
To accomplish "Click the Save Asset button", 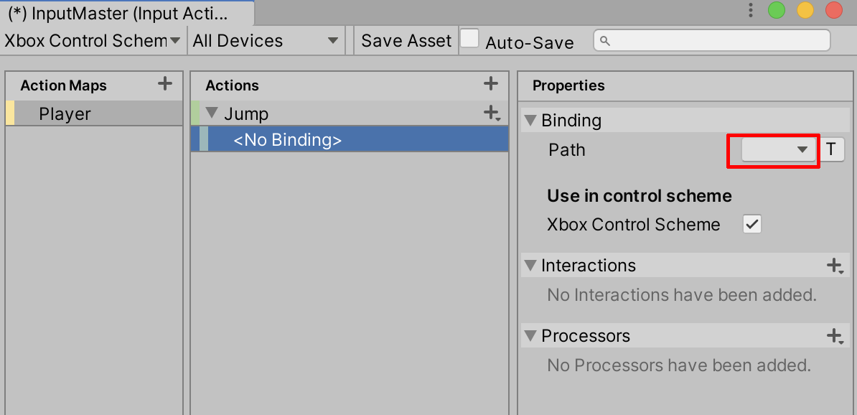I will tap(406, 41).
